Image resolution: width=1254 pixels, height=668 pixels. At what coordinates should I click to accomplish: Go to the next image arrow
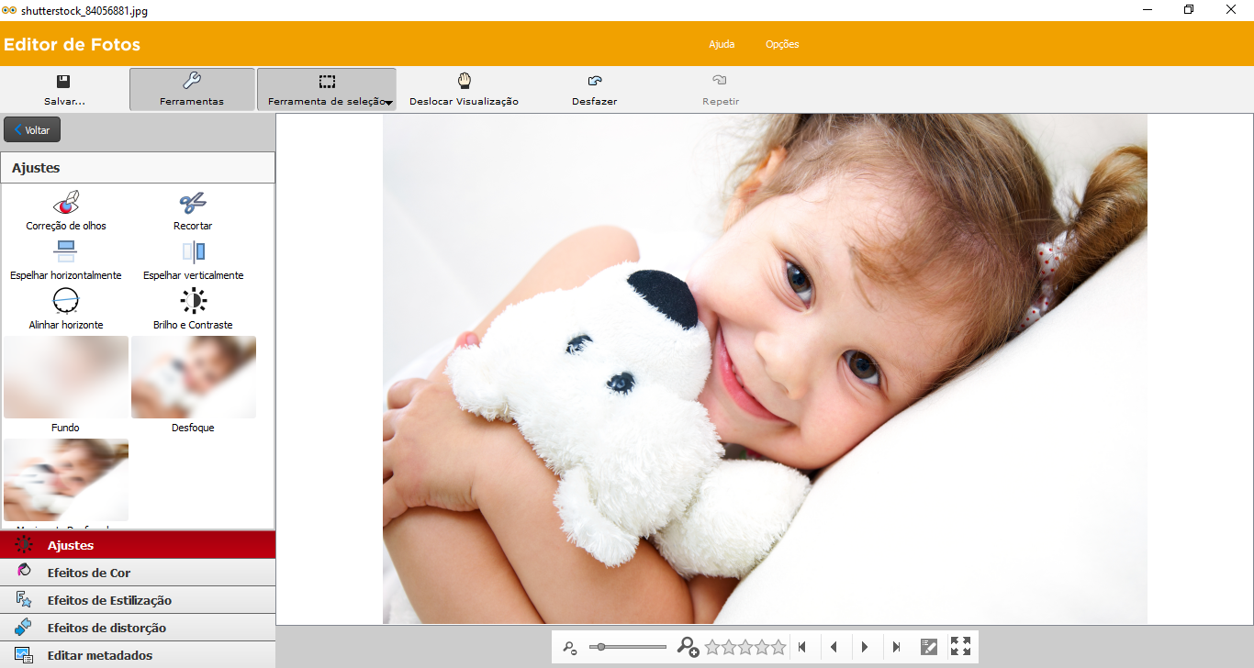(865, 647)
